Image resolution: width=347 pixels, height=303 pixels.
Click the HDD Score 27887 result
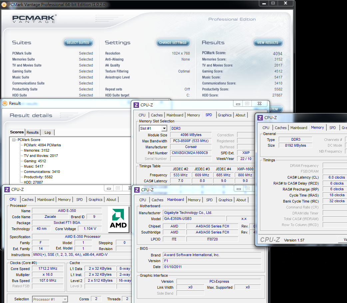[277, 95]
